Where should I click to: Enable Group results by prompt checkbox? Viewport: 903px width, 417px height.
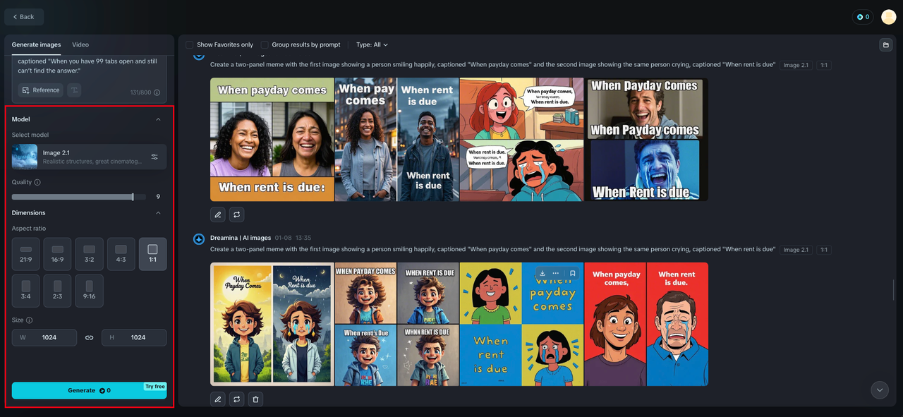265,44
